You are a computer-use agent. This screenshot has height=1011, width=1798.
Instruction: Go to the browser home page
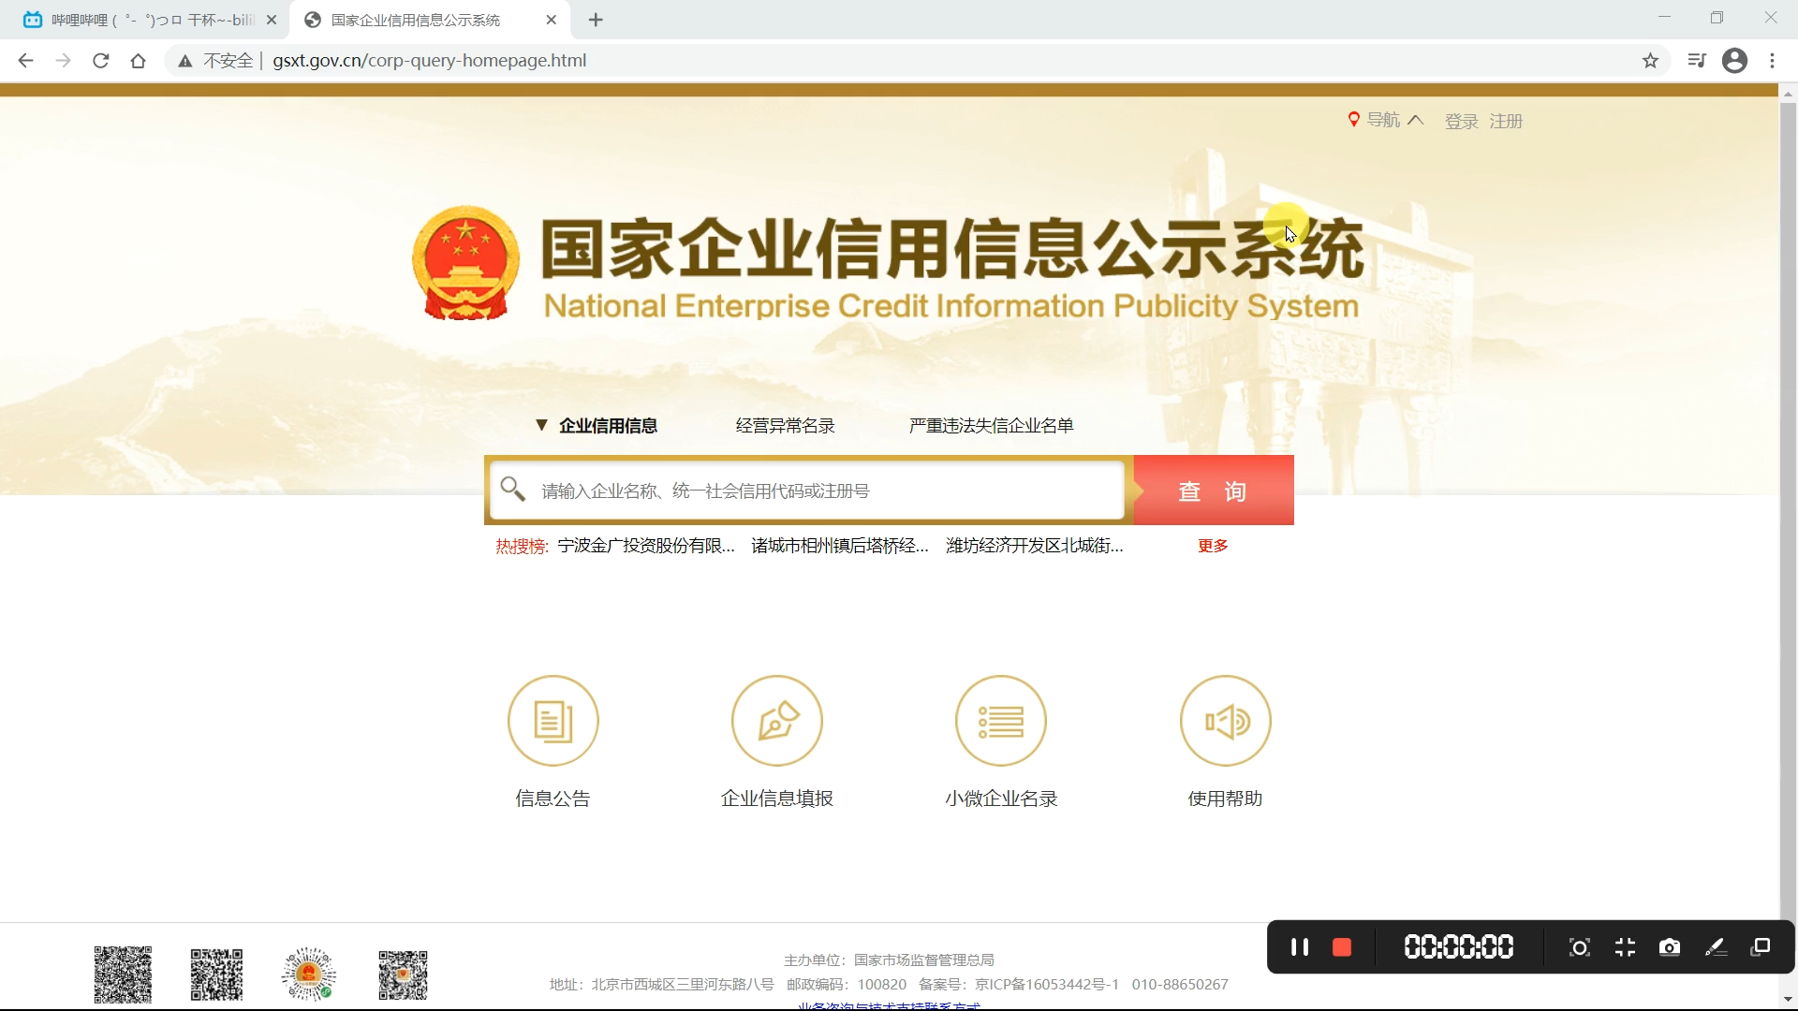(138, 61)
